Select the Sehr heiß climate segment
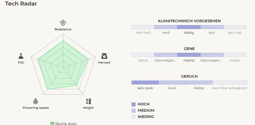Viewport: 255px width, 125px height. [x=143, y=27]
